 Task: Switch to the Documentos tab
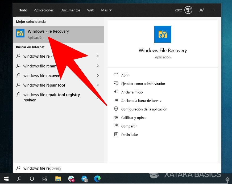tap(70, 10)
